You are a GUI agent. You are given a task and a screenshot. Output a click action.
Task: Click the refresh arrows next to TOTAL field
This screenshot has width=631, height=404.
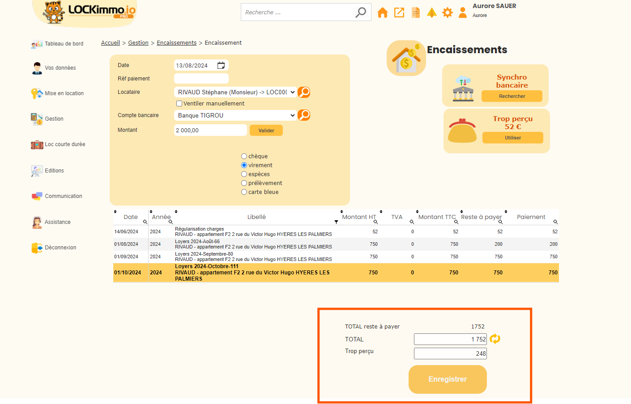495,339
